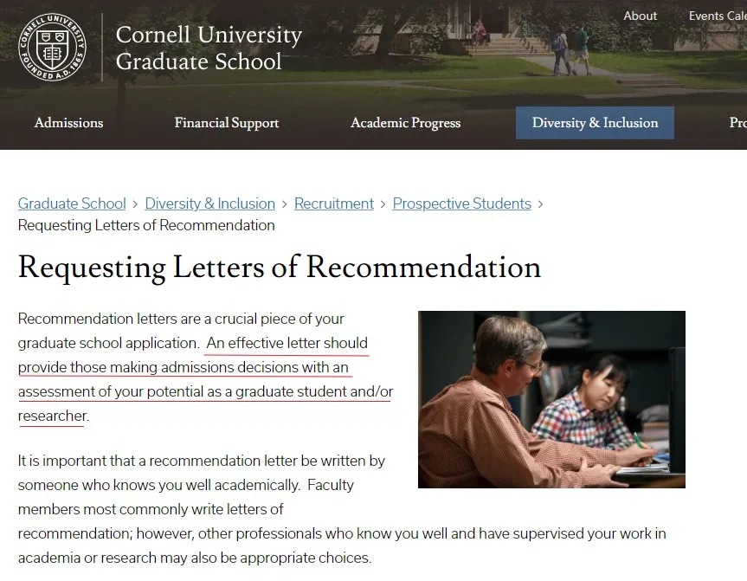This screenshot has width=747, height=581.
Task: Select the Academic Progress nav item
Action: click(405, 123)
